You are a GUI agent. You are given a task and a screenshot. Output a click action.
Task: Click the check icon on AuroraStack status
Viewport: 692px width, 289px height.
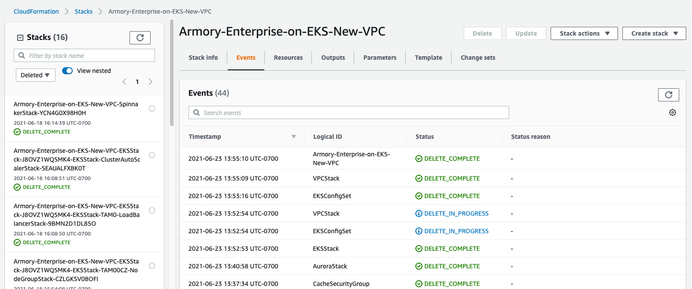pyautogui.click(x=419, y=266)
